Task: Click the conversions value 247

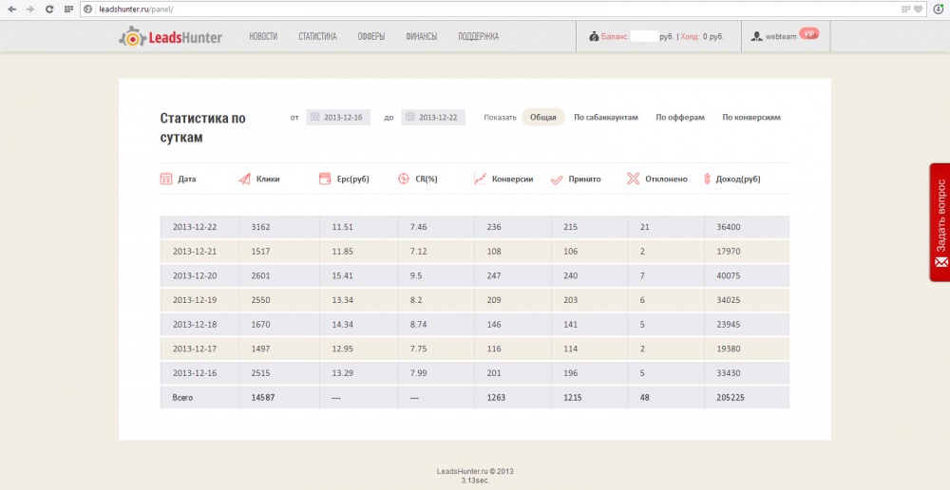Action: coord(494,275)
